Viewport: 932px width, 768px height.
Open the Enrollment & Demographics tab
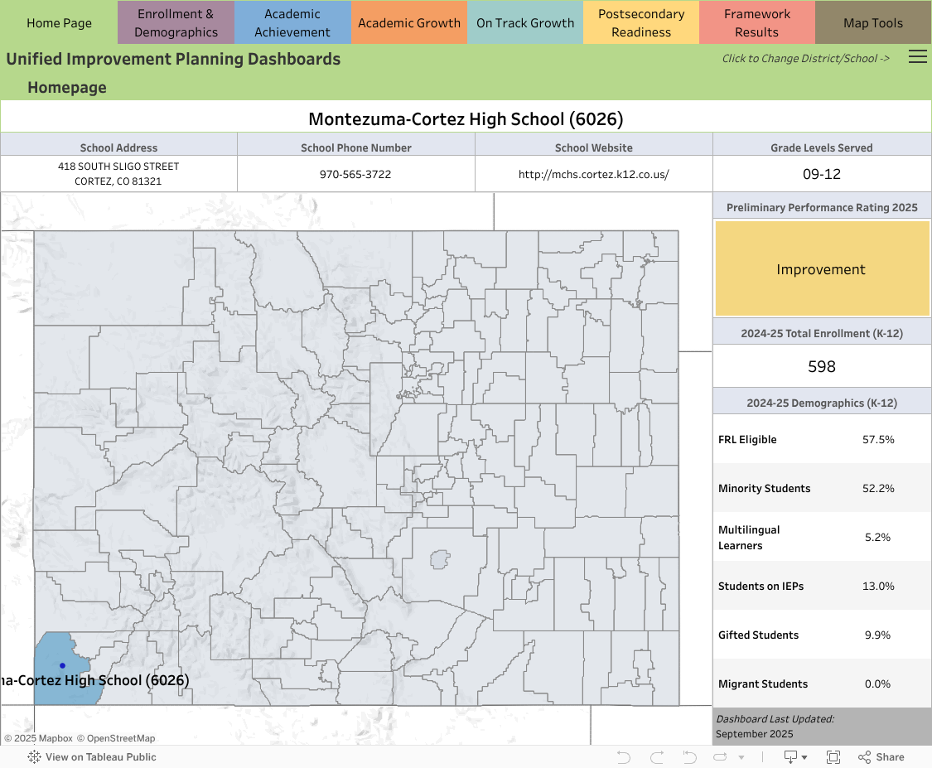(x=176, y=22)
